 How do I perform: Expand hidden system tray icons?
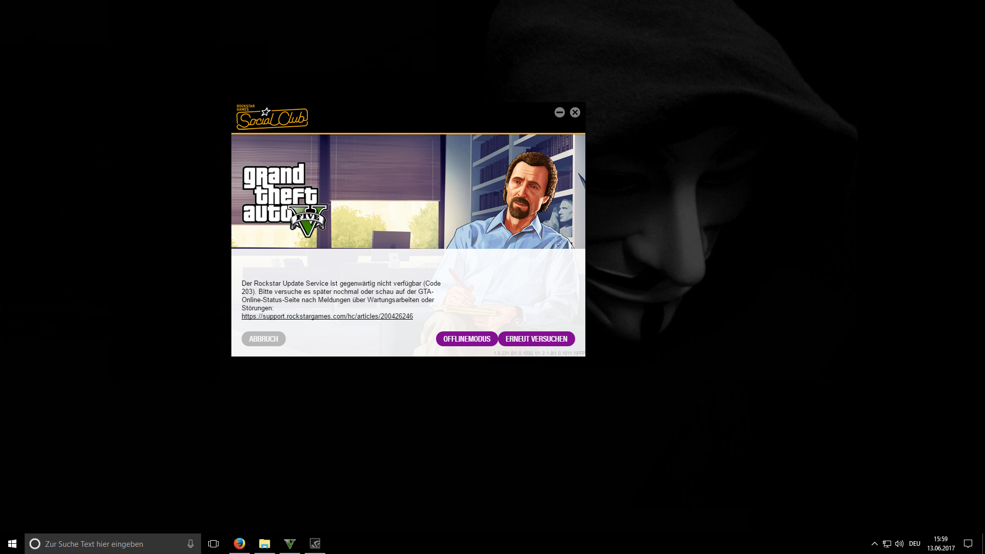coord(875,544)
